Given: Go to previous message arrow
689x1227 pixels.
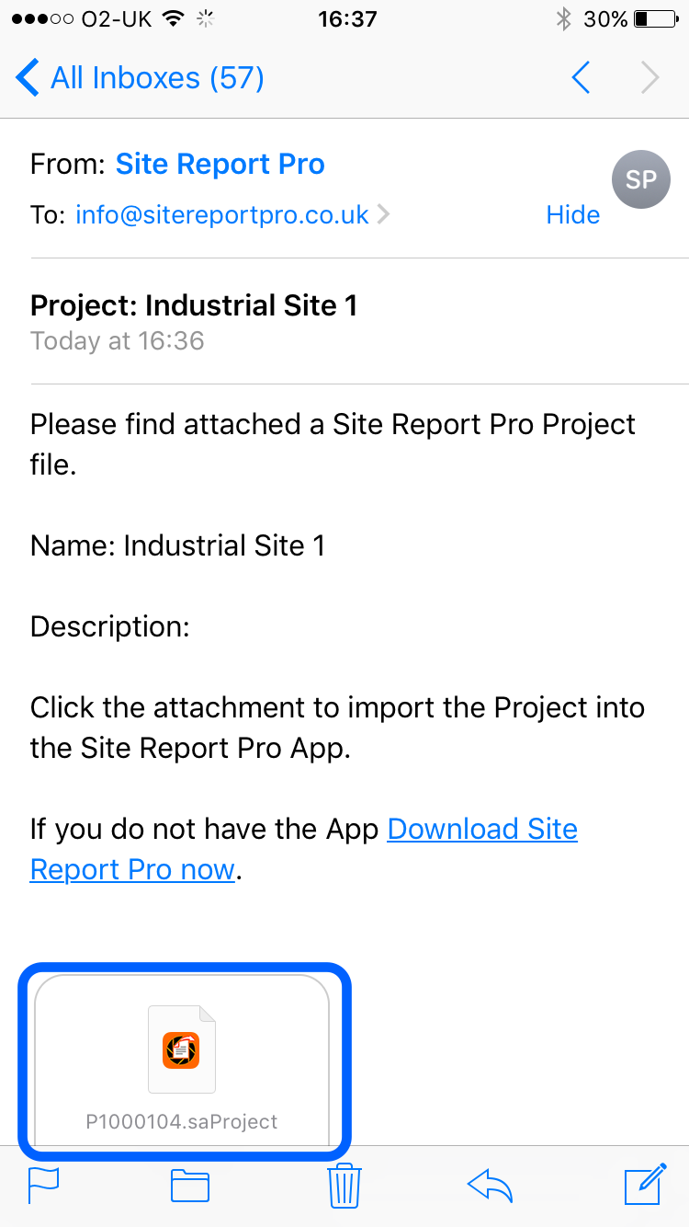Looking at the screenshot, I should coord(581,78).
